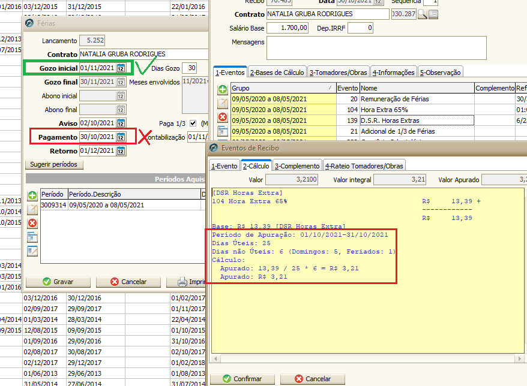Click the 28/03/2014 cell in background table

coord(96,319)
